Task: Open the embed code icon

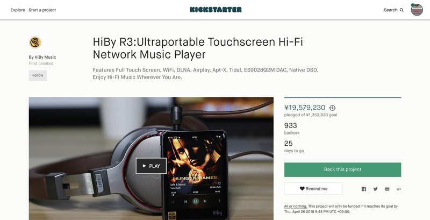Action: coord(399,189)
